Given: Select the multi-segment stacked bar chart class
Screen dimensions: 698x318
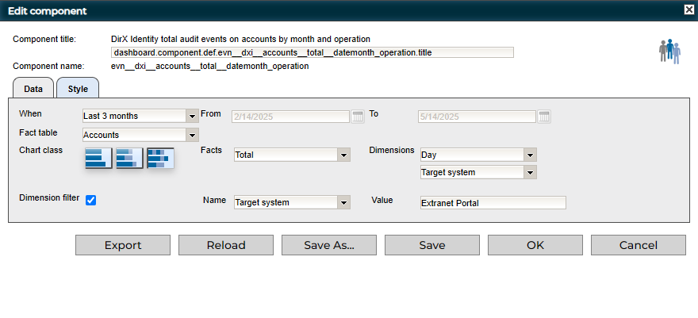Looking at the screenshot, I should point(160,159).
